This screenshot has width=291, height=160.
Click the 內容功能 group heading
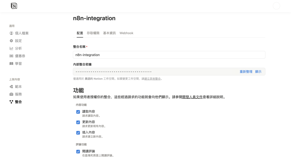81,105
